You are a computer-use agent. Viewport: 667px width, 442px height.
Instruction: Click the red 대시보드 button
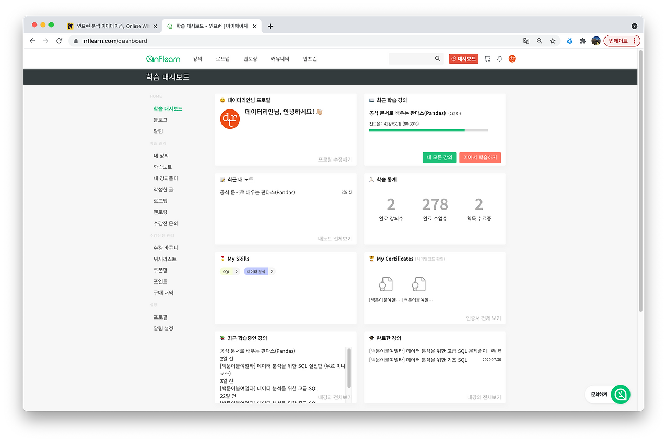pos(463,59)
